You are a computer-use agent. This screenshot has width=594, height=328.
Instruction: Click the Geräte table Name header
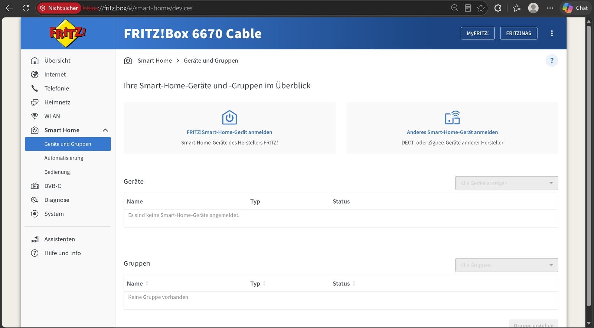point(135,201)
